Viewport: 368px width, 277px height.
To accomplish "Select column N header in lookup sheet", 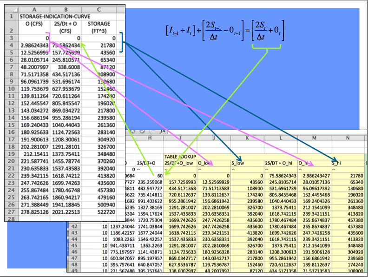I will pos(348,138).
